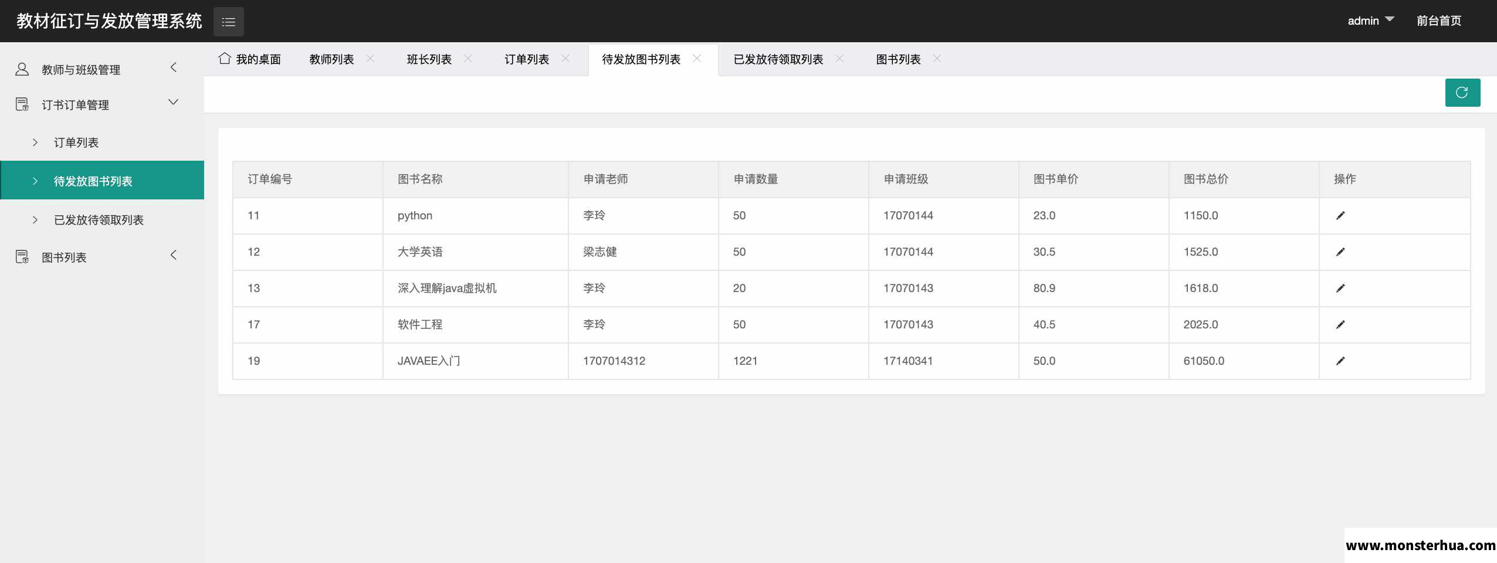Click order number 19 cell
This screenshot has width=1497, height=563.
[308, 361]
